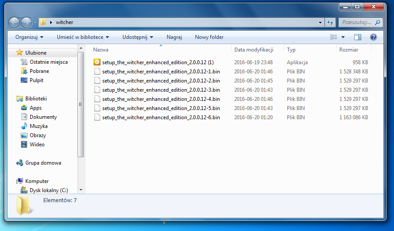Viewport: 394px width, 231px height.
Task: Go back with the Back arrow button
Action: click(14, 23)
